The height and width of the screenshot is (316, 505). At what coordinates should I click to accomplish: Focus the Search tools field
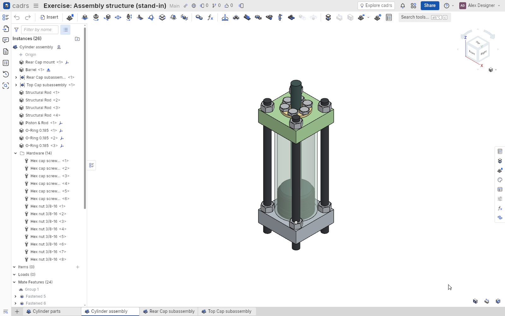click(x=425, y=17)
